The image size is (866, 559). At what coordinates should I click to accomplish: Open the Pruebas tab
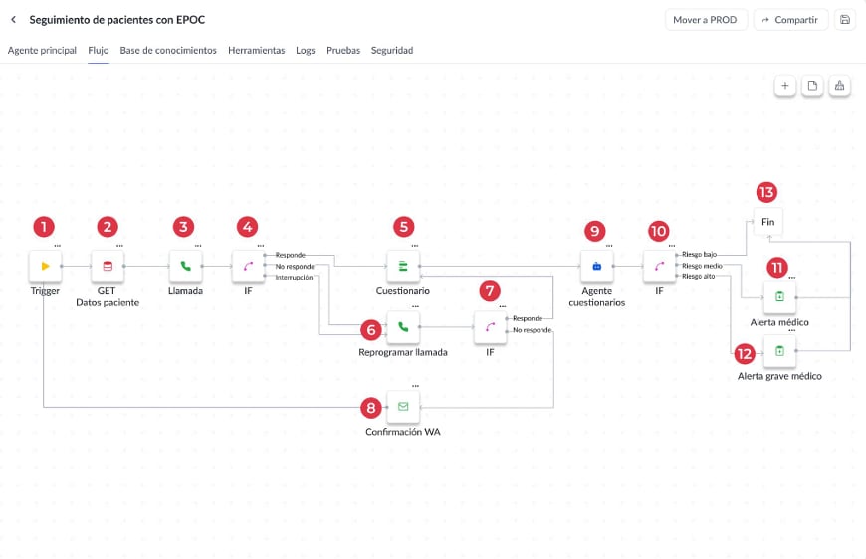343,50
